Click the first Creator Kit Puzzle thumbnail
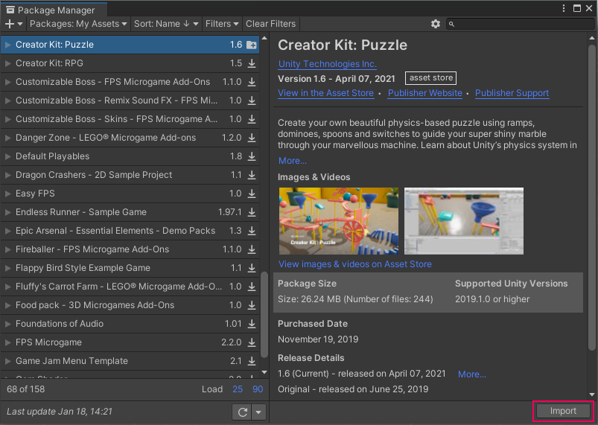 (338, 221)
